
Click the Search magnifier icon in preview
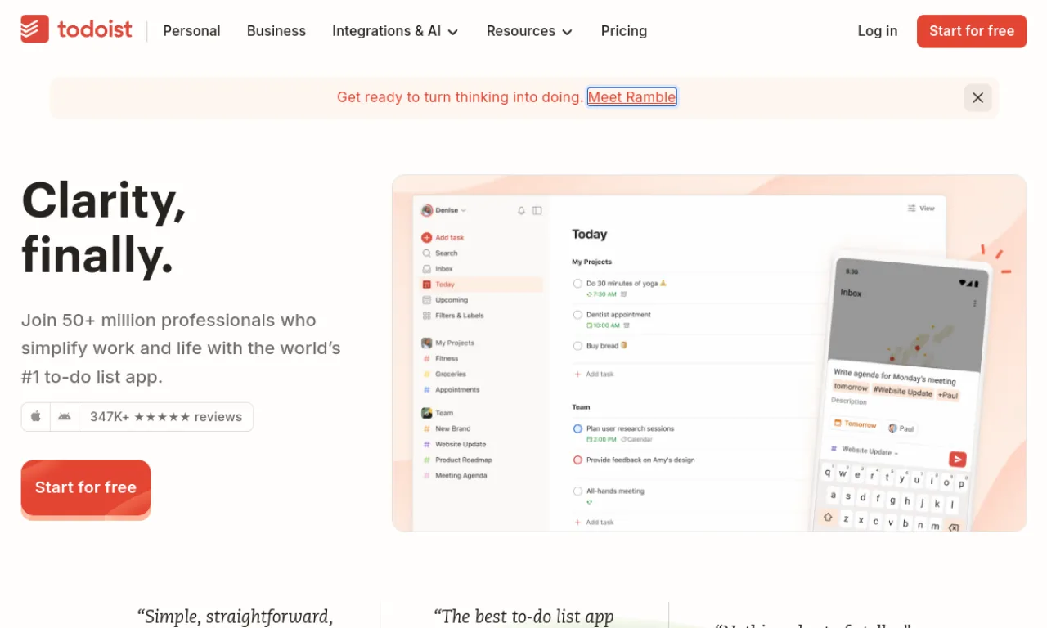pyautogui.click(x=426, y=253)
